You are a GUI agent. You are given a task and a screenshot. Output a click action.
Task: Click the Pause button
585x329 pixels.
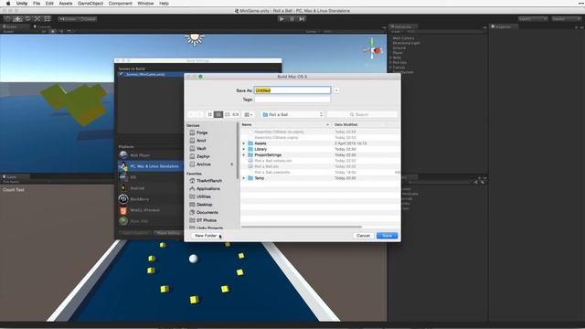(x=292, y=18)
